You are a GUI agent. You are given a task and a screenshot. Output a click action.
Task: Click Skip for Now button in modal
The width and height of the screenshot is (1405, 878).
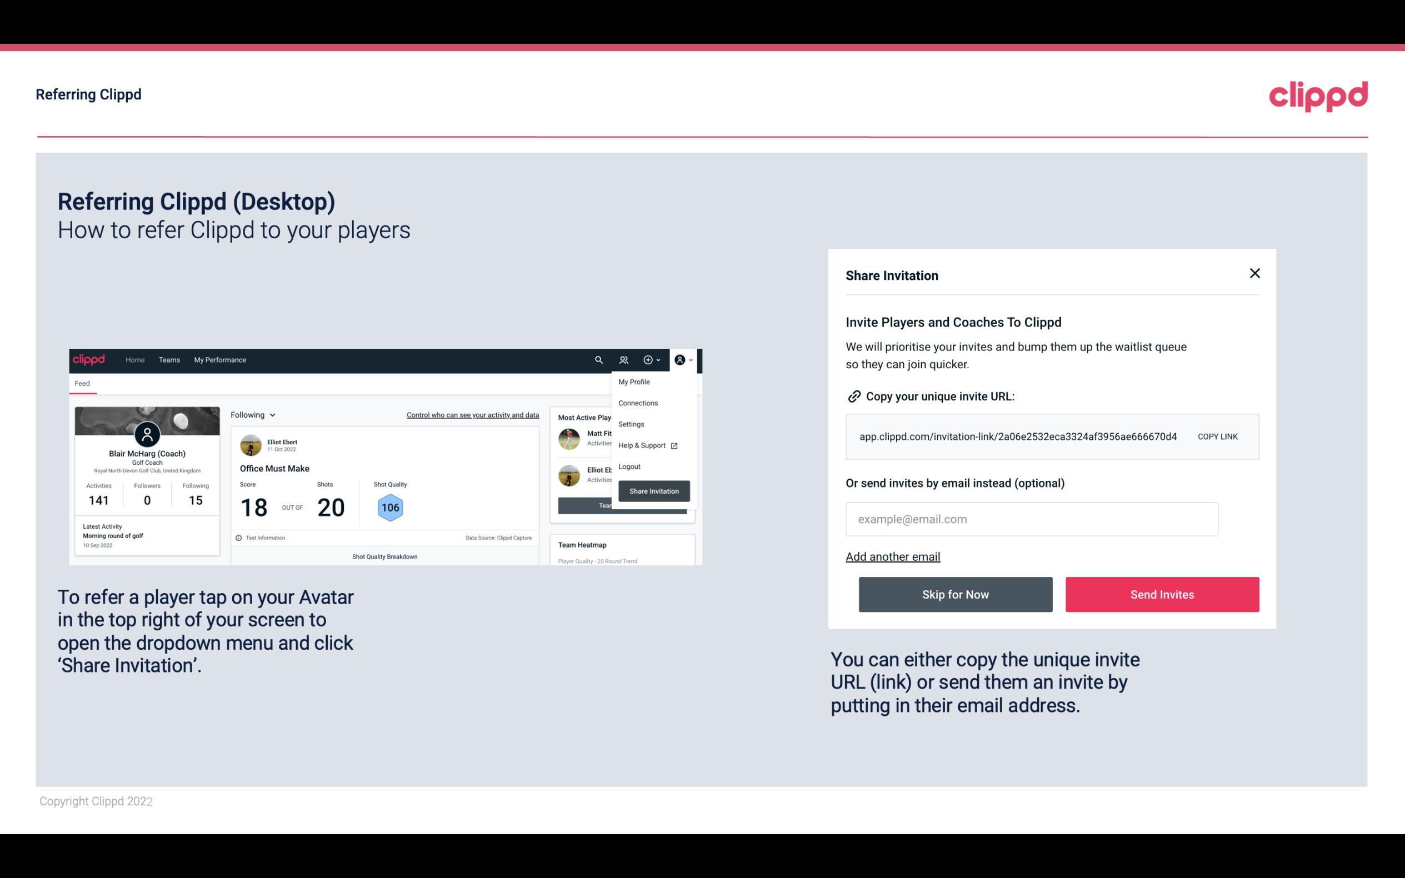click(955, 595)
